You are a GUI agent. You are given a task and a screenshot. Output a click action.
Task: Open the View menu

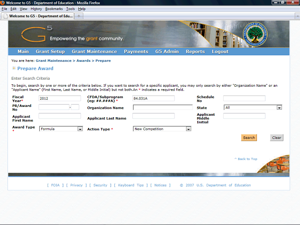click(23, 9)
